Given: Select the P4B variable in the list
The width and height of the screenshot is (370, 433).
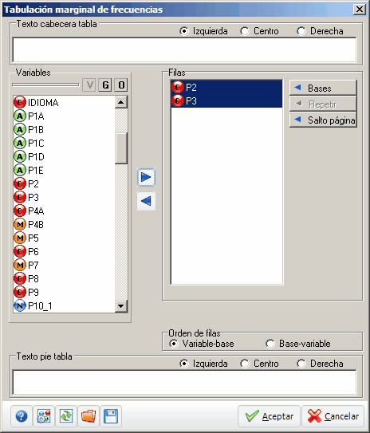Looking at the screenshot, I should (x=64, y=224).
